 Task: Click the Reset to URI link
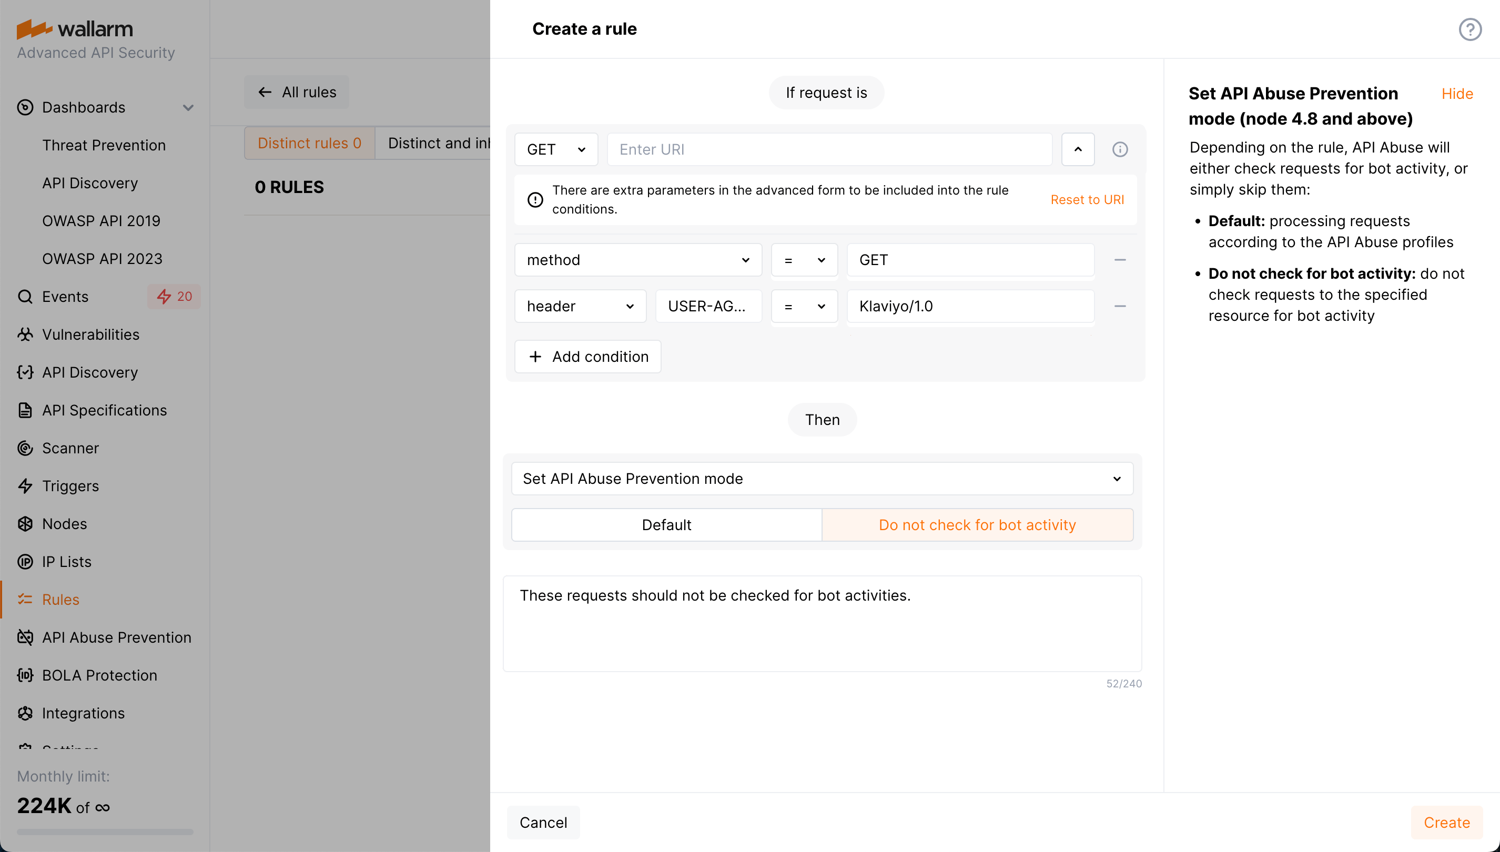[x=1087, y=199]
